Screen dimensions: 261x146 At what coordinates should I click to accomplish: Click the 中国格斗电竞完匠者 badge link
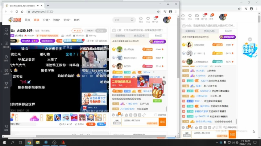(x=47, y=35)
